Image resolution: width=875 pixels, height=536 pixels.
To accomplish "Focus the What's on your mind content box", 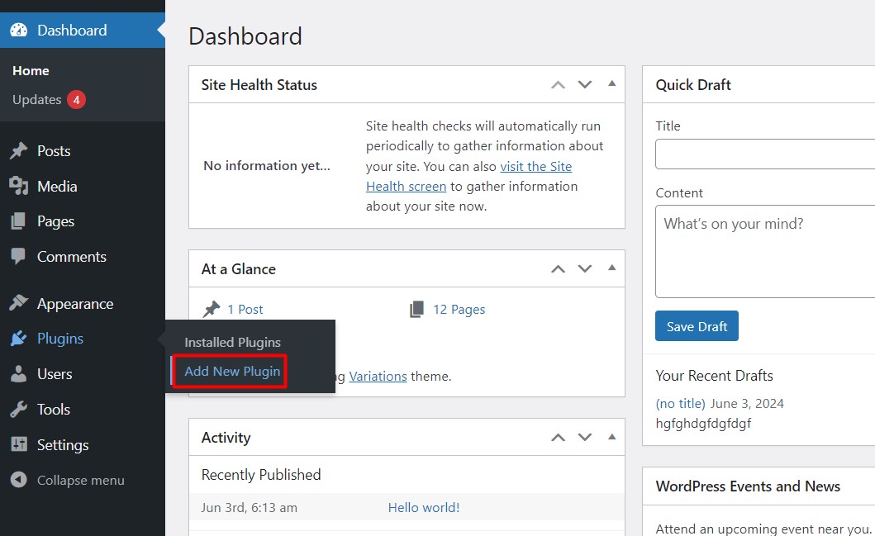I will pos(765,251).
